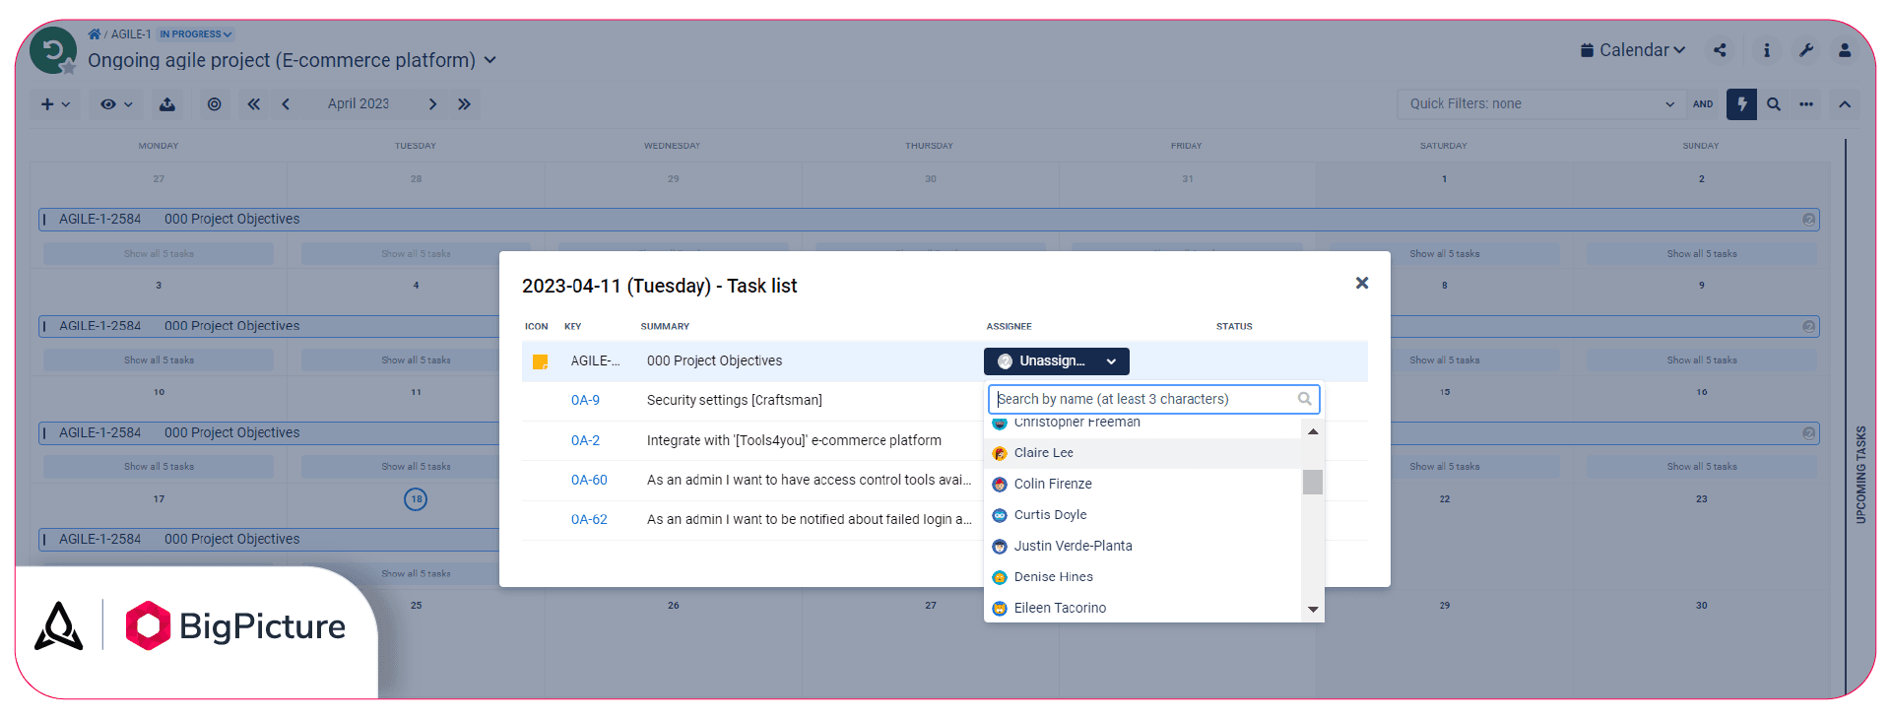
Task: Open task link OA-9
Action: pyautogui.click(x=585, y=400)
